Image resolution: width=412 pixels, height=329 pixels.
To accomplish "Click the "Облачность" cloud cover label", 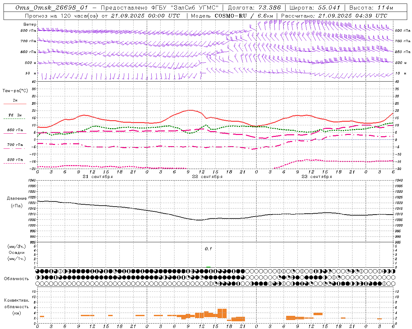I will [16, 279].
